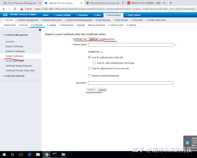This screenshot has width=197, height=158.
Task: Click info icon beside Friendly Name field
Action: point(175,45)
